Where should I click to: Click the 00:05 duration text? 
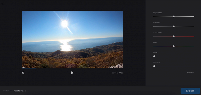(x=121, y=73)
